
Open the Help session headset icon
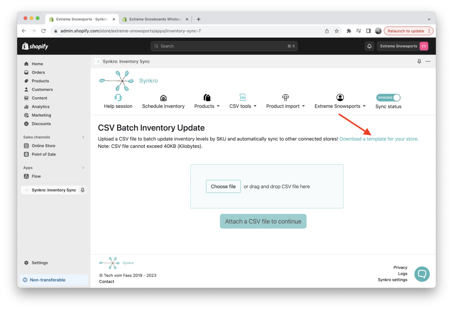[118, 98]
